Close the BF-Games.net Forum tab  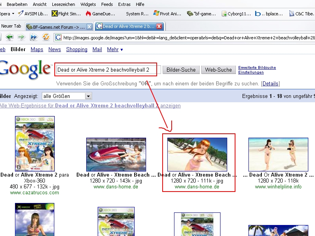(89, 27)
